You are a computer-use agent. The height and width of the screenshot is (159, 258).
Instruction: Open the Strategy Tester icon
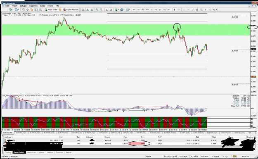point(40,10)
